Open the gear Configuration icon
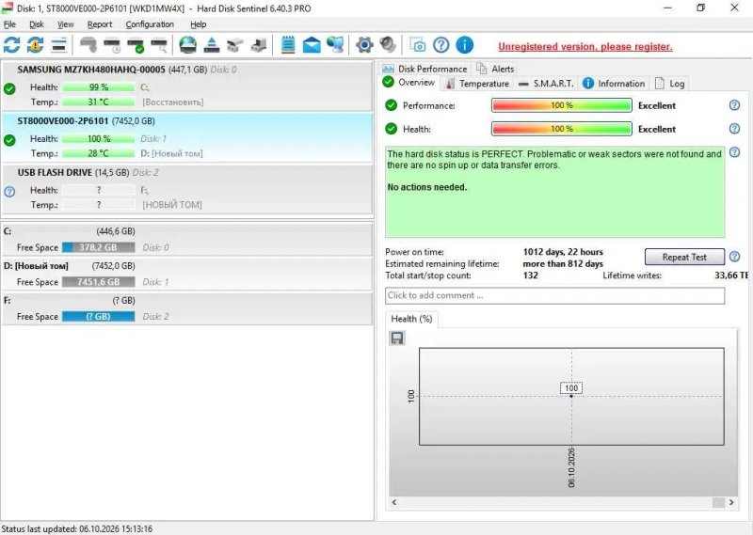This screenshot has width=753, height=535. [x=364, y=45]
